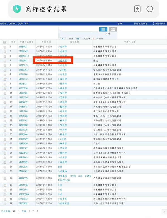This screenshot has width=167, height=218.
Task: Open registration number 50151578
Action: [23, 185]
